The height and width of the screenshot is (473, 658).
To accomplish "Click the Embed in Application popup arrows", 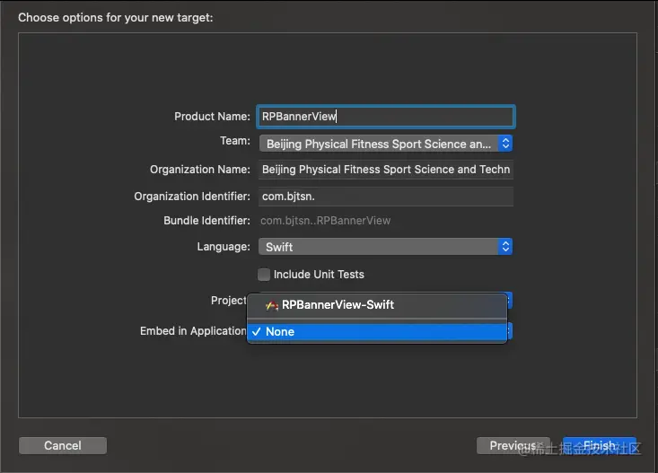I will [509, 331].
